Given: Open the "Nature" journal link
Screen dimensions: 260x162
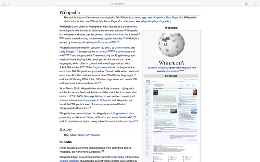Looking at the screenshot, I should click(x=88, y=96).
